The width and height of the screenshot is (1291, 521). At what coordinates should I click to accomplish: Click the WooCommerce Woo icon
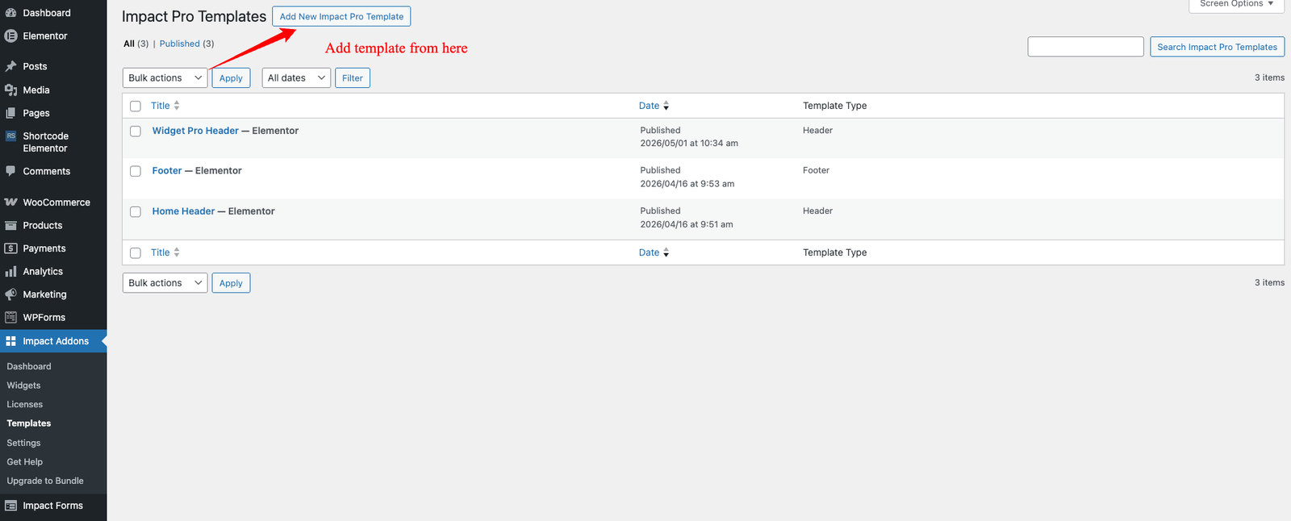[10, 202]
